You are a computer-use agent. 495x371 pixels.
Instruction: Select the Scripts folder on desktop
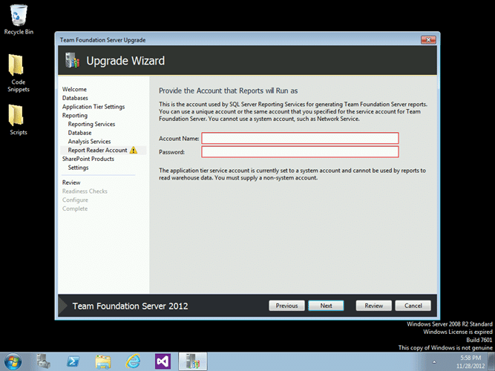pos(19,120)
